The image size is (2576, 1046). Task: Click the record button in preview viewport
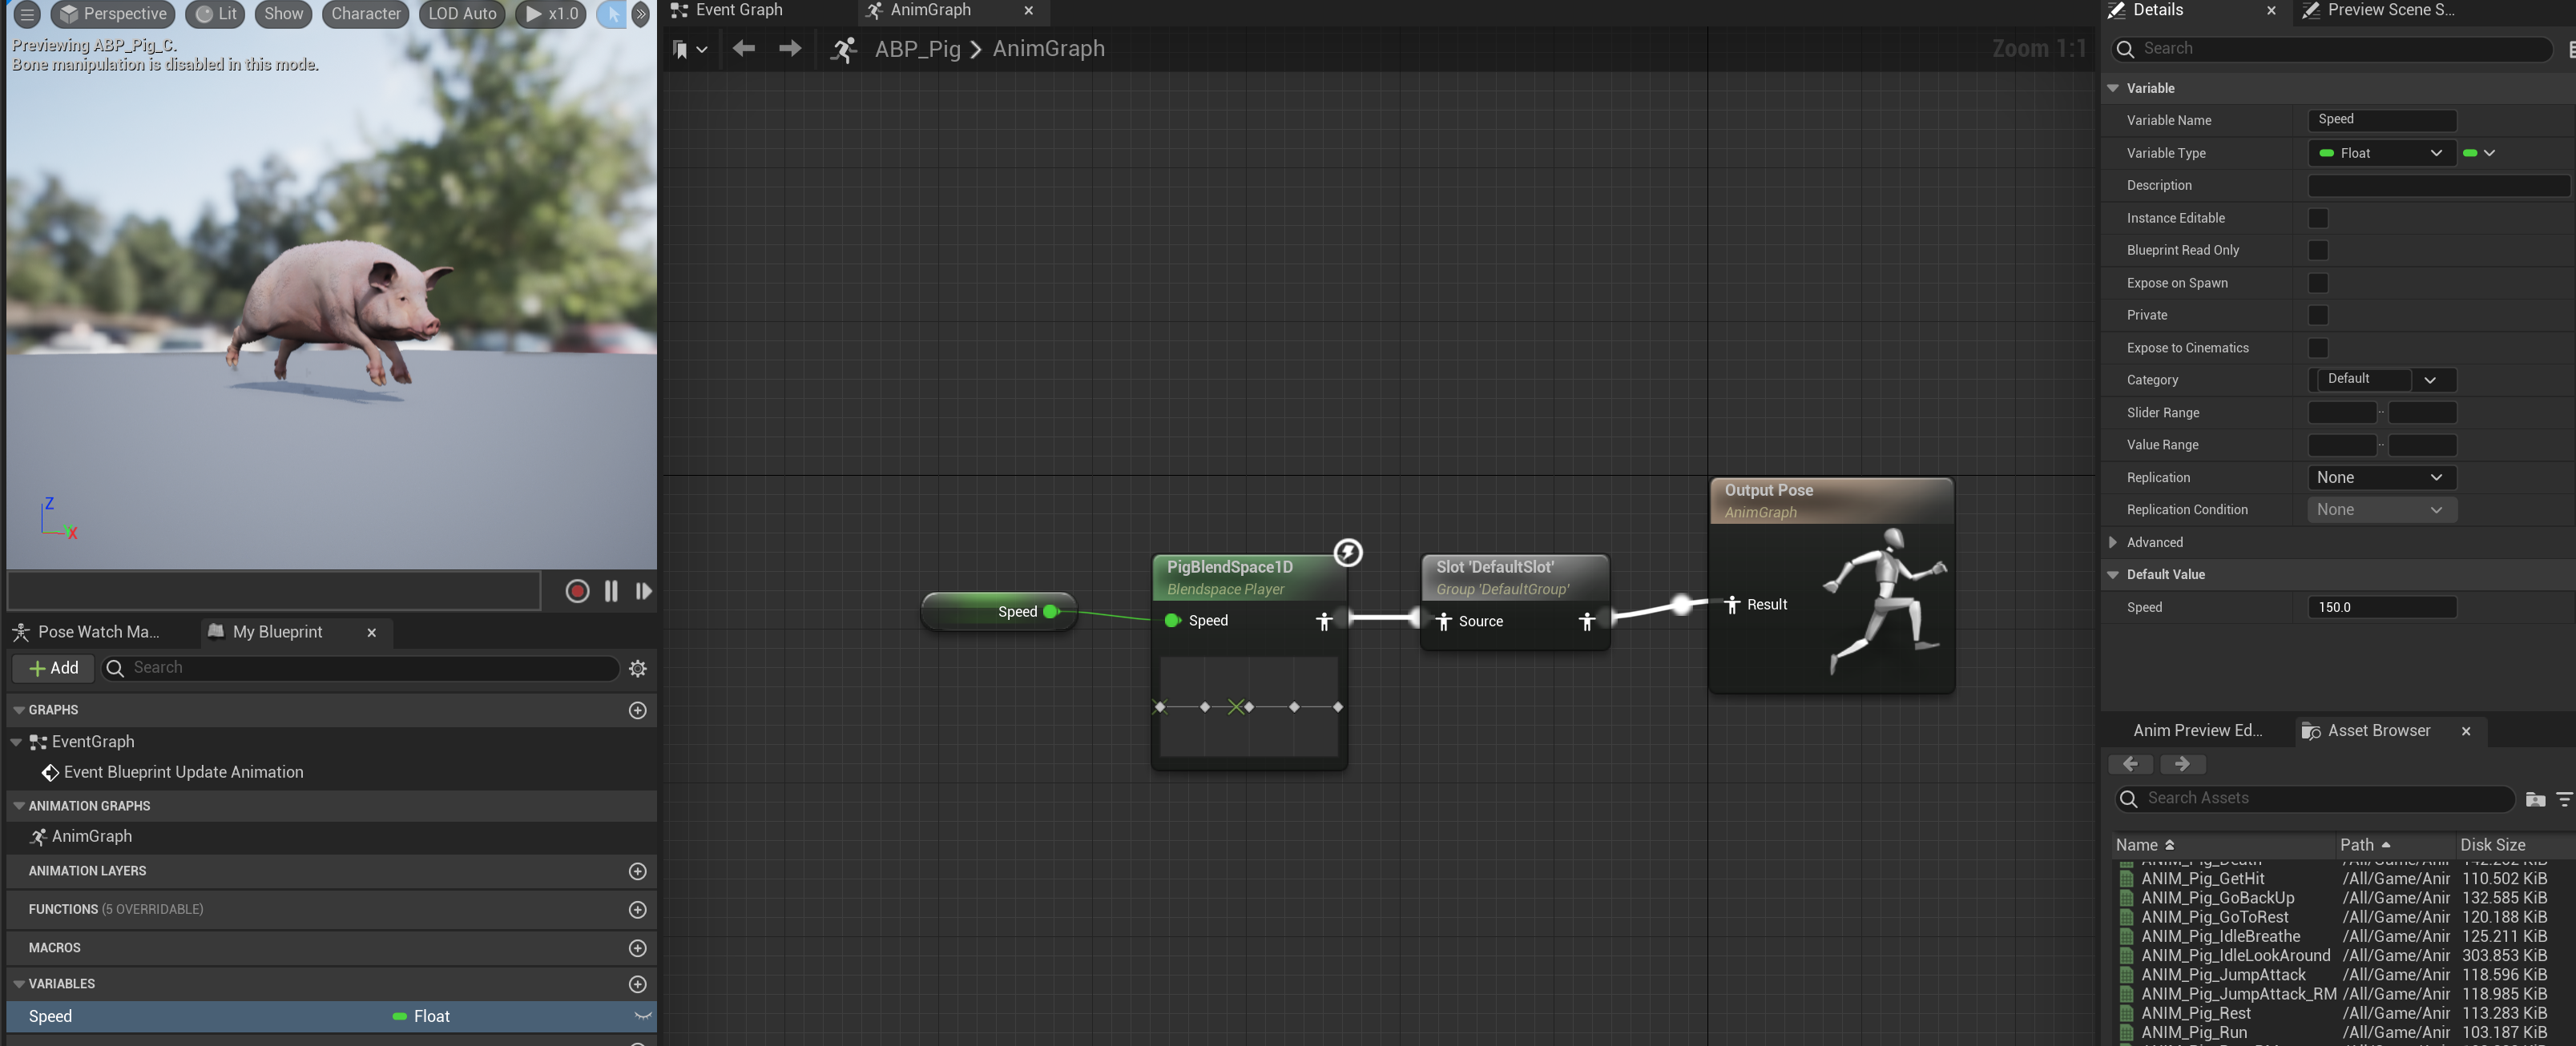[x=577, y=591]
